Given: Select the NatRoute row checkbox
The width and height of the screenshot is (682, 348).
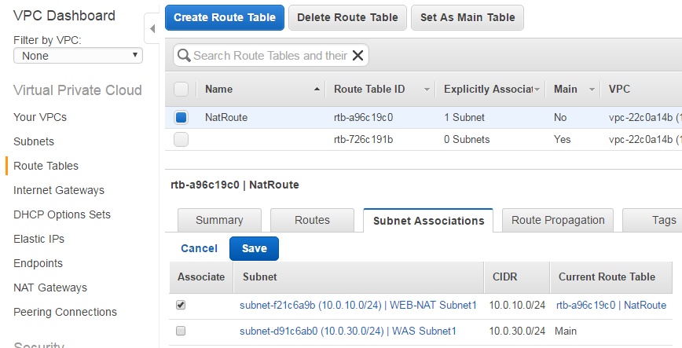Looking at the screenshot, I should tap(181, 117).
